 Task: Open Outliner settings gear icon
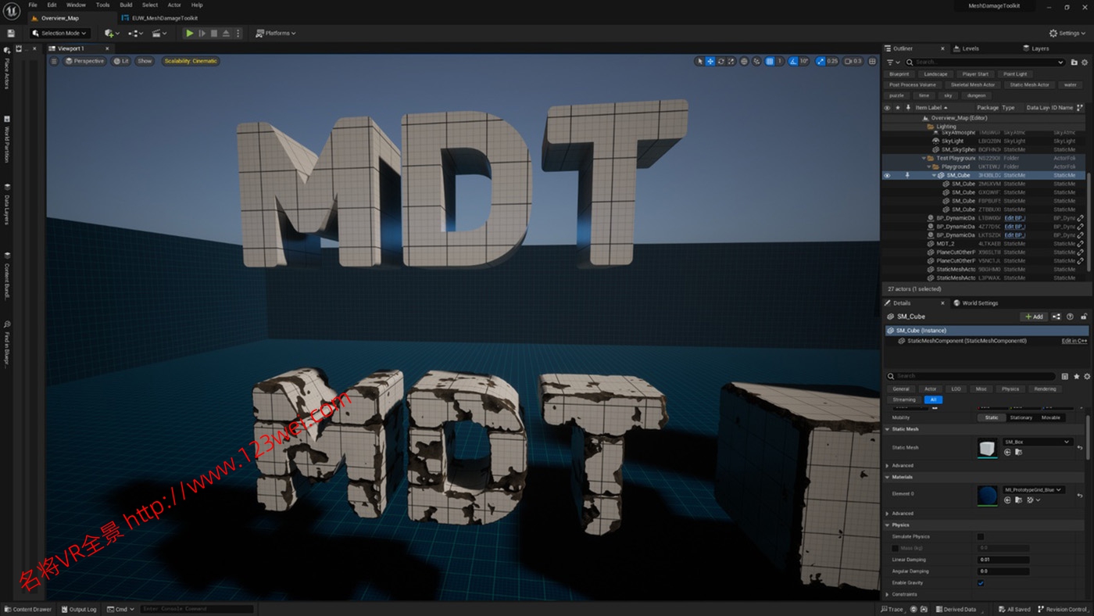click(x=1085, y=62)
